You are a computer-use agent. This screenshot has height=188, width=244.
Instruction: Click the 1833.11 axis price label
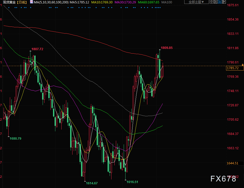click(233, 34)
